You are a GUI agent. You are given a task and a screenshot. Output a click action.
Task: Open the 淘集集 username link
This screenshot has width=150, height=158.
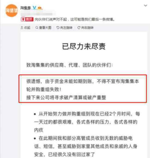coord(26,8)
